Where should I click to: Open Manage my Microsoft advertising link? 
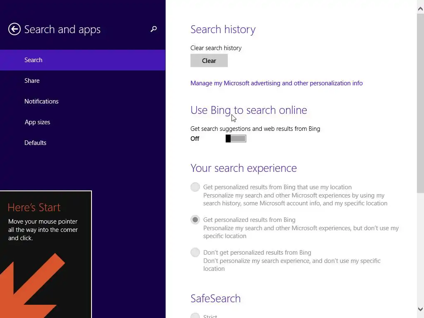point(276,83)
